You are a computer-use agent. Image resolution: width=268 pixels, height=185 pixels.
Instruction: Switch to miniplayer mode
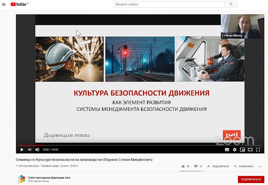tap(242, 150)
